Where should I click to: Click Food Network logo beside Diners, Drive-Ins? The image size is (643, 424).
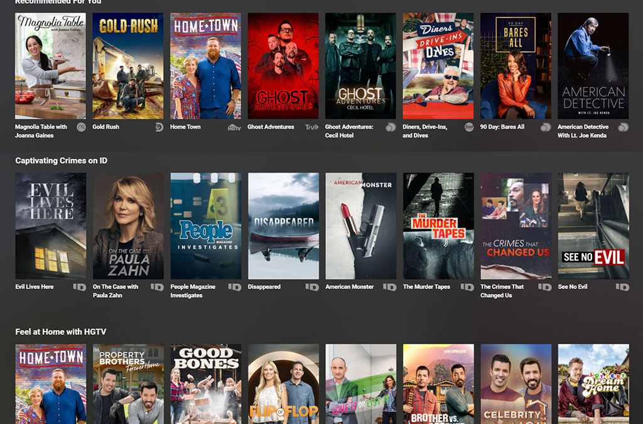point(469,127)
